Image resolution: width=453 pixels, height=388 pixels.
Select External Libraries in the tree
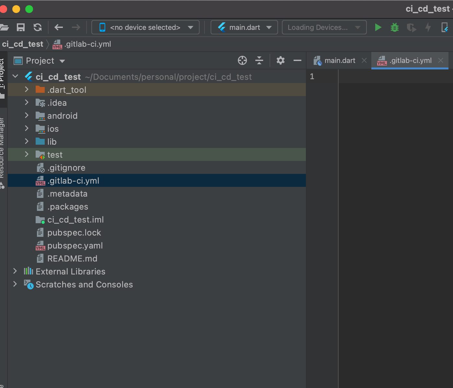click(x=157, y=271)
